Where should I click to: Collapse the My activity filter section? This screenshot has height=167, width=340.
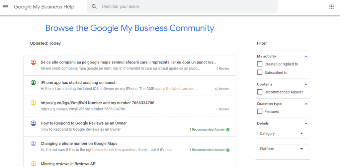click(x=306, y=57)
